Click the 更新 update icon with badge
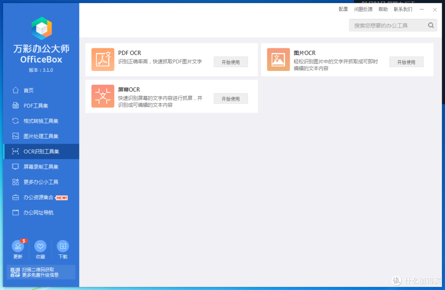Image resolution: width=445 pixels, height=290 pixels. coord(18,246)
